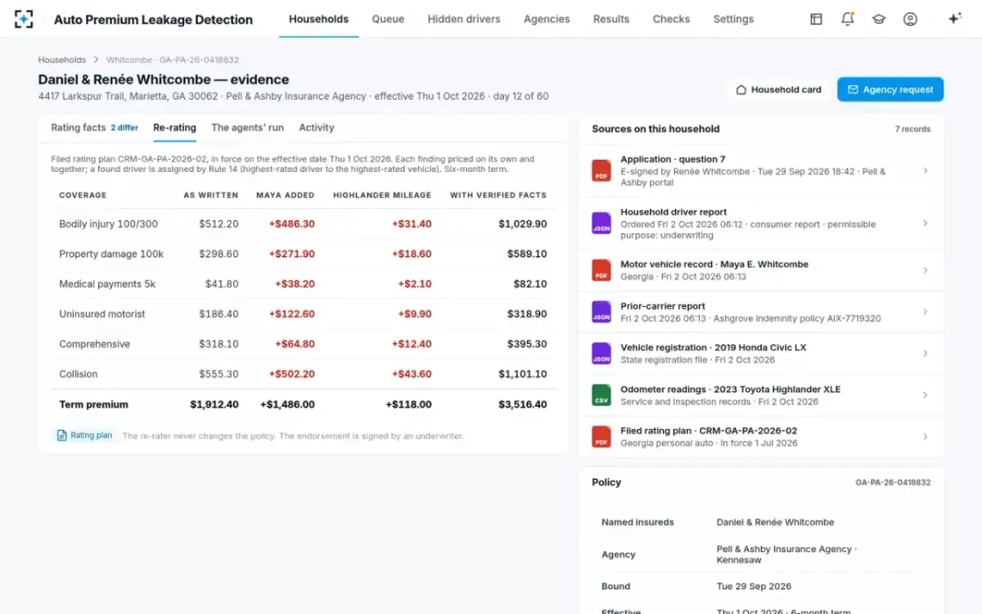Image resolution: width=982 pixels, height=614 pixels.
Task: Expand the Motor vehicle record chevron
Action: point(925,270)
